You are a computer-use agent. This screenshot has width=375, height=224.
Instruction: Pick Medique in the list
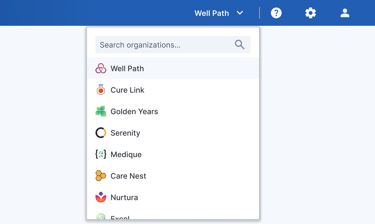click(126, 154)
